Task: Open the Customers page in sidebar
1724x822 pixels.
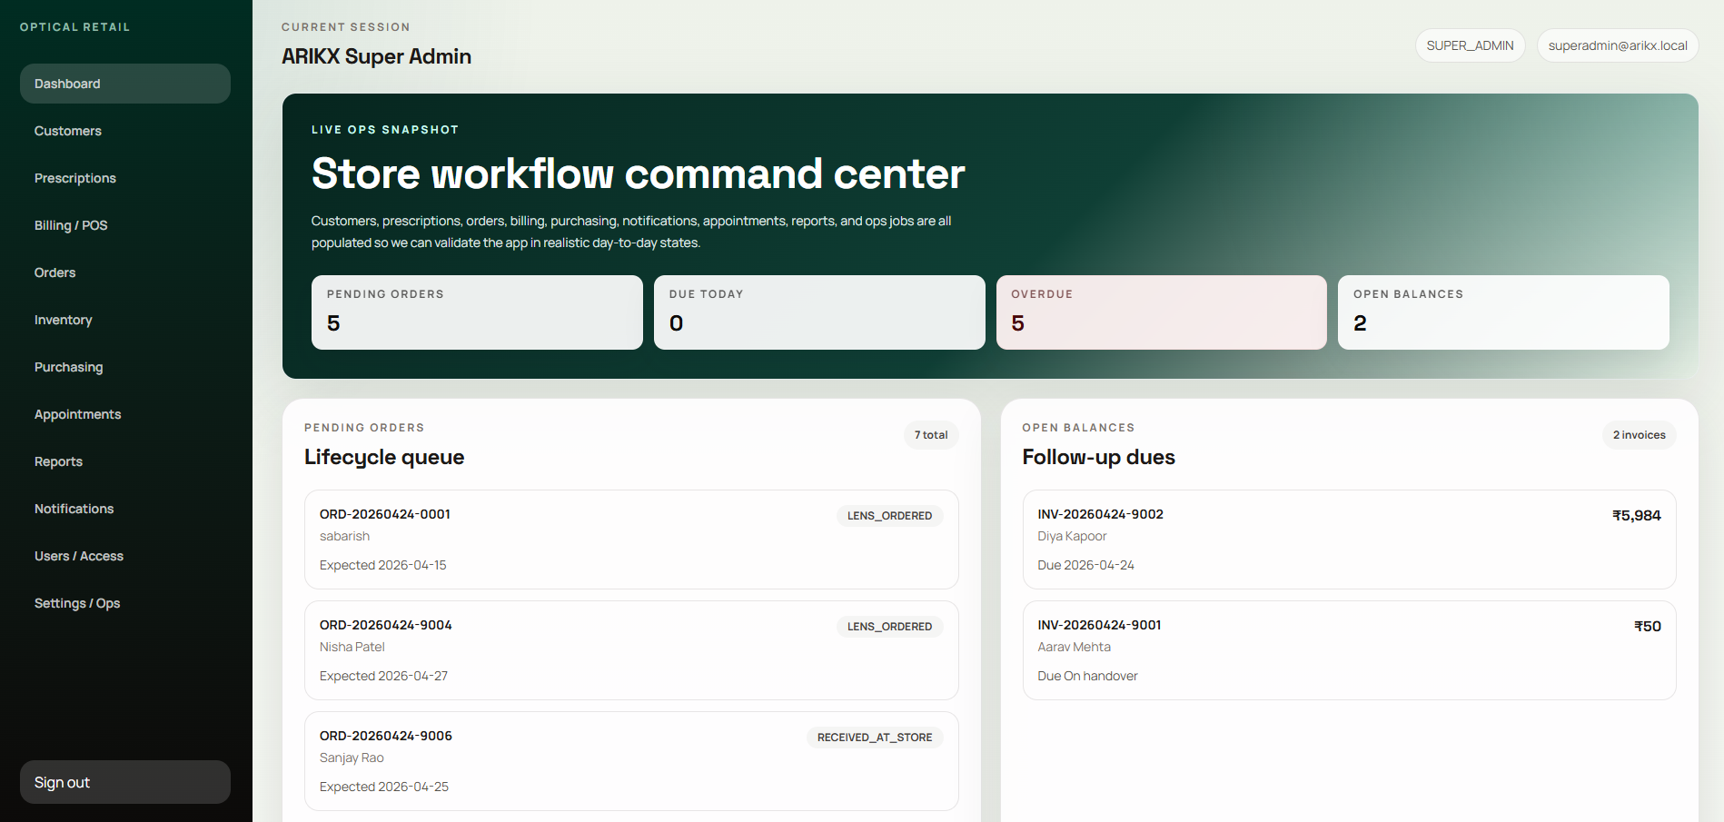Action: point(68,131)
